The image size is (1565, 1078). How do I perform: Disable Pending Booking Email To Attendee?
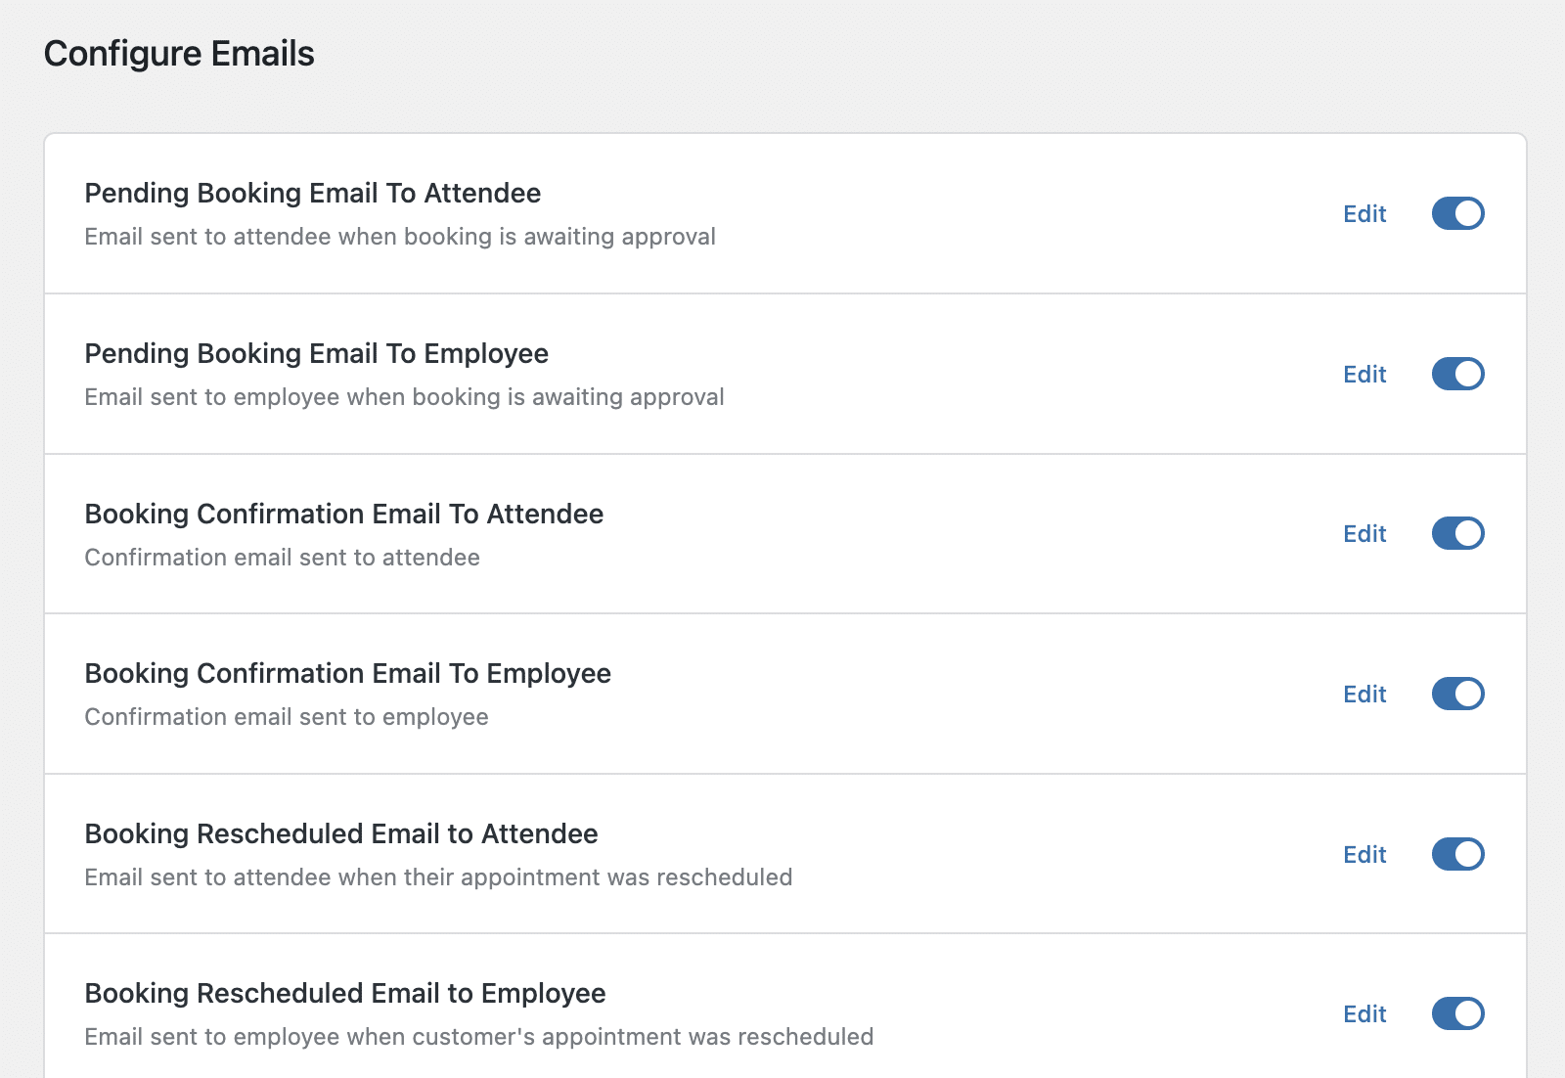point(1457,213)
